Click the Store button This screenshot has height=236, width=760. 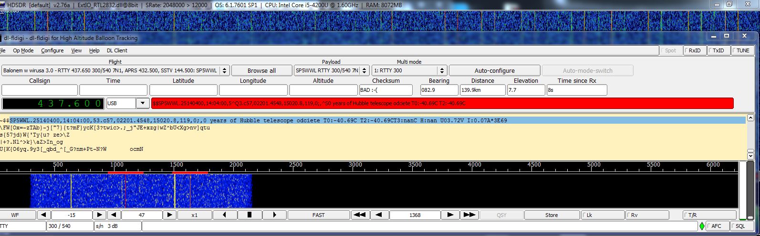click(x=552, y=215)
